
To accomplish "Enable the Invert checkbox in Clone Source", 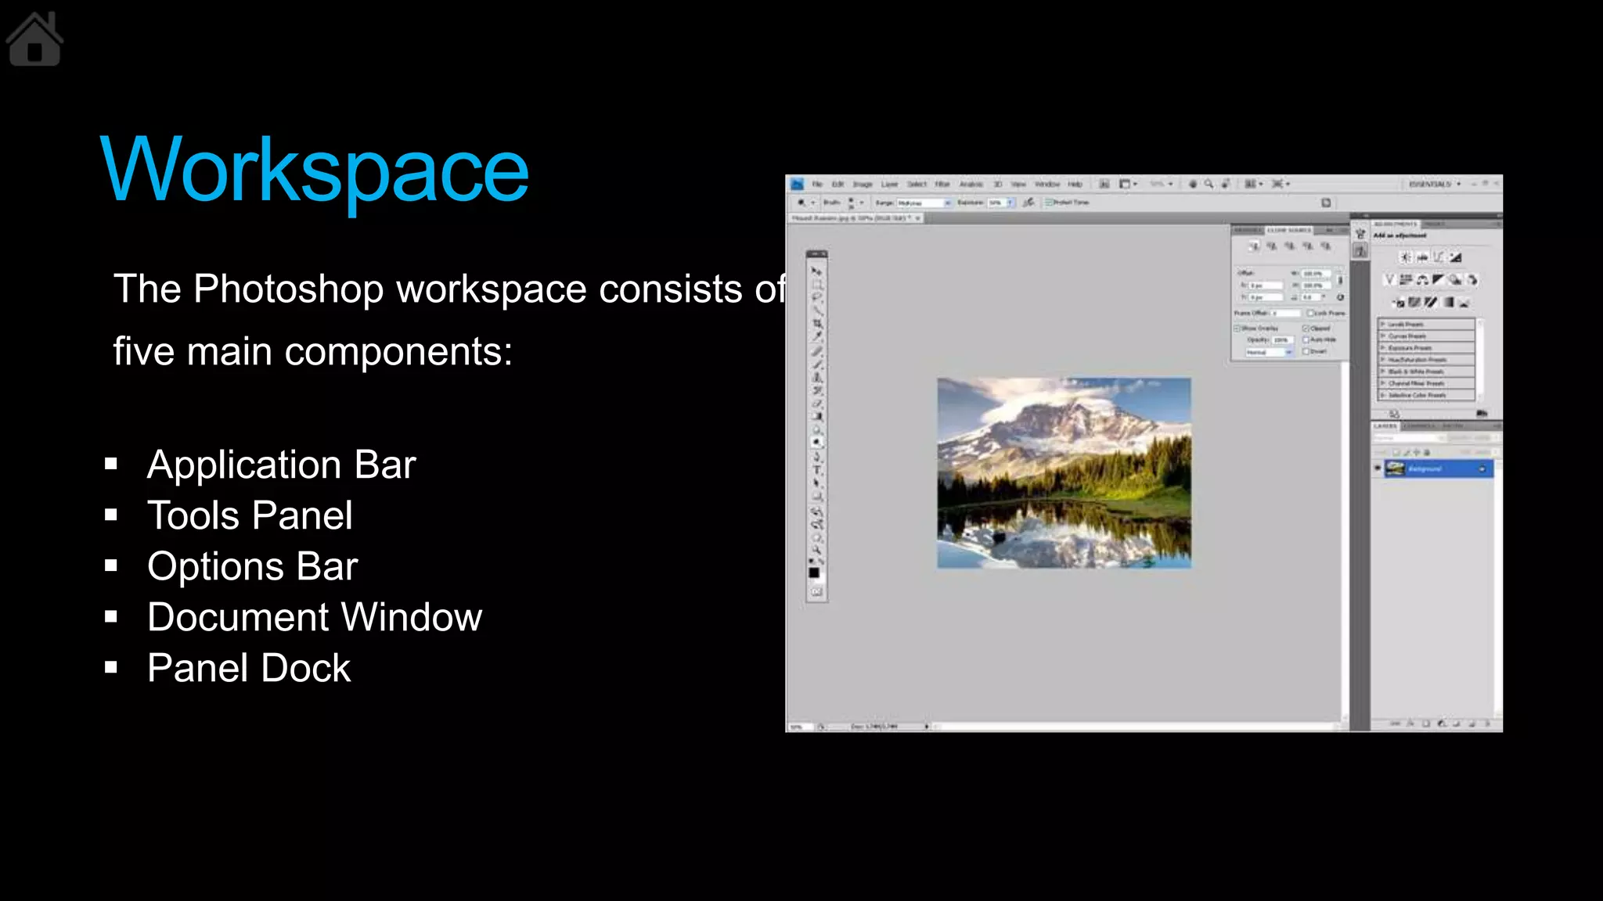I will [1306, 351].
